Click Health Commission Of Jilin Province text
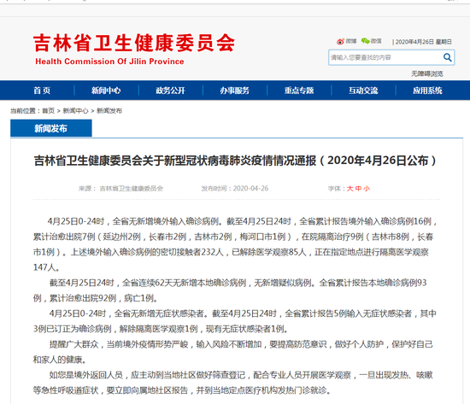Viewport: 470px width, 404px height. point(109,61)
